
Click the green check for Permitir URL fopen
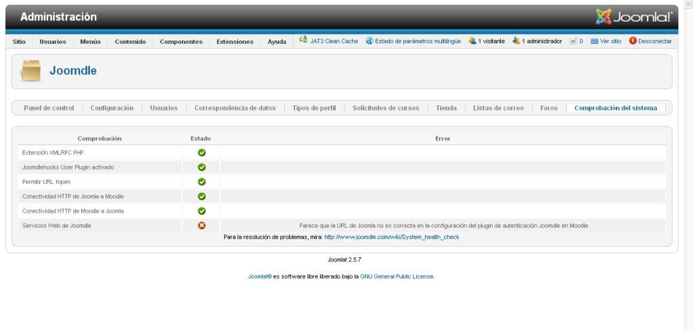coord(201,182)
